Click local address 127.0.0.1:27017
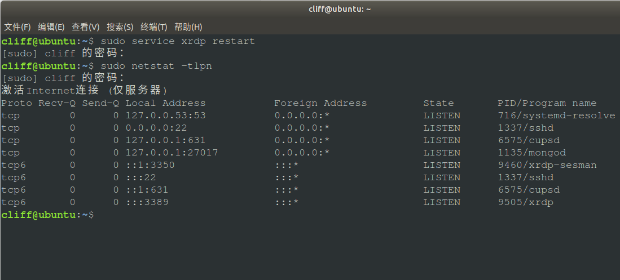Screen dimensions: 620x280 tap(172, 153)
